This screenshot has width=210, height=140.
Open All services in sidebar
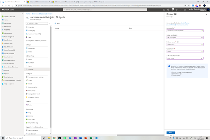pyautogui.click(x=7, y=27)
